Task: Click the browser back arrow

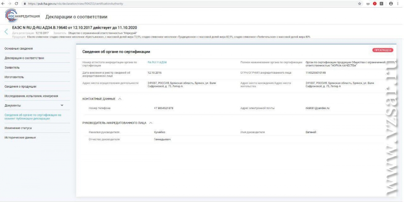Action: coord(3,3)
